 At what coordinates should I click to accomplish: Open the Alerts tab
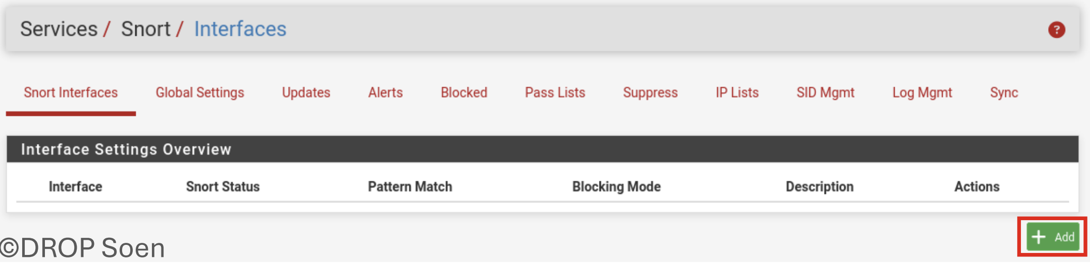tap(386, 93)
